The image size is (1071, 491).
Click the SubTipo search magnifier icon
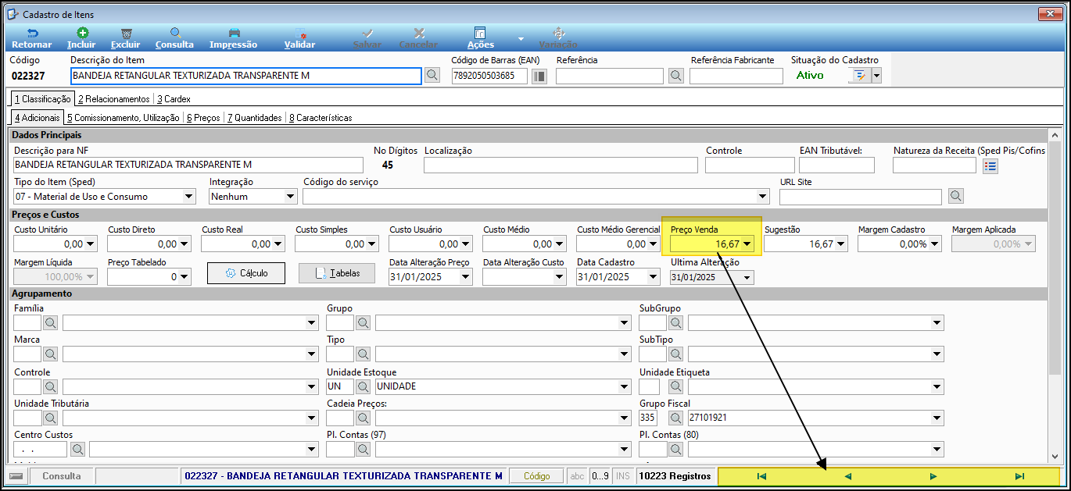click(675, 354)
